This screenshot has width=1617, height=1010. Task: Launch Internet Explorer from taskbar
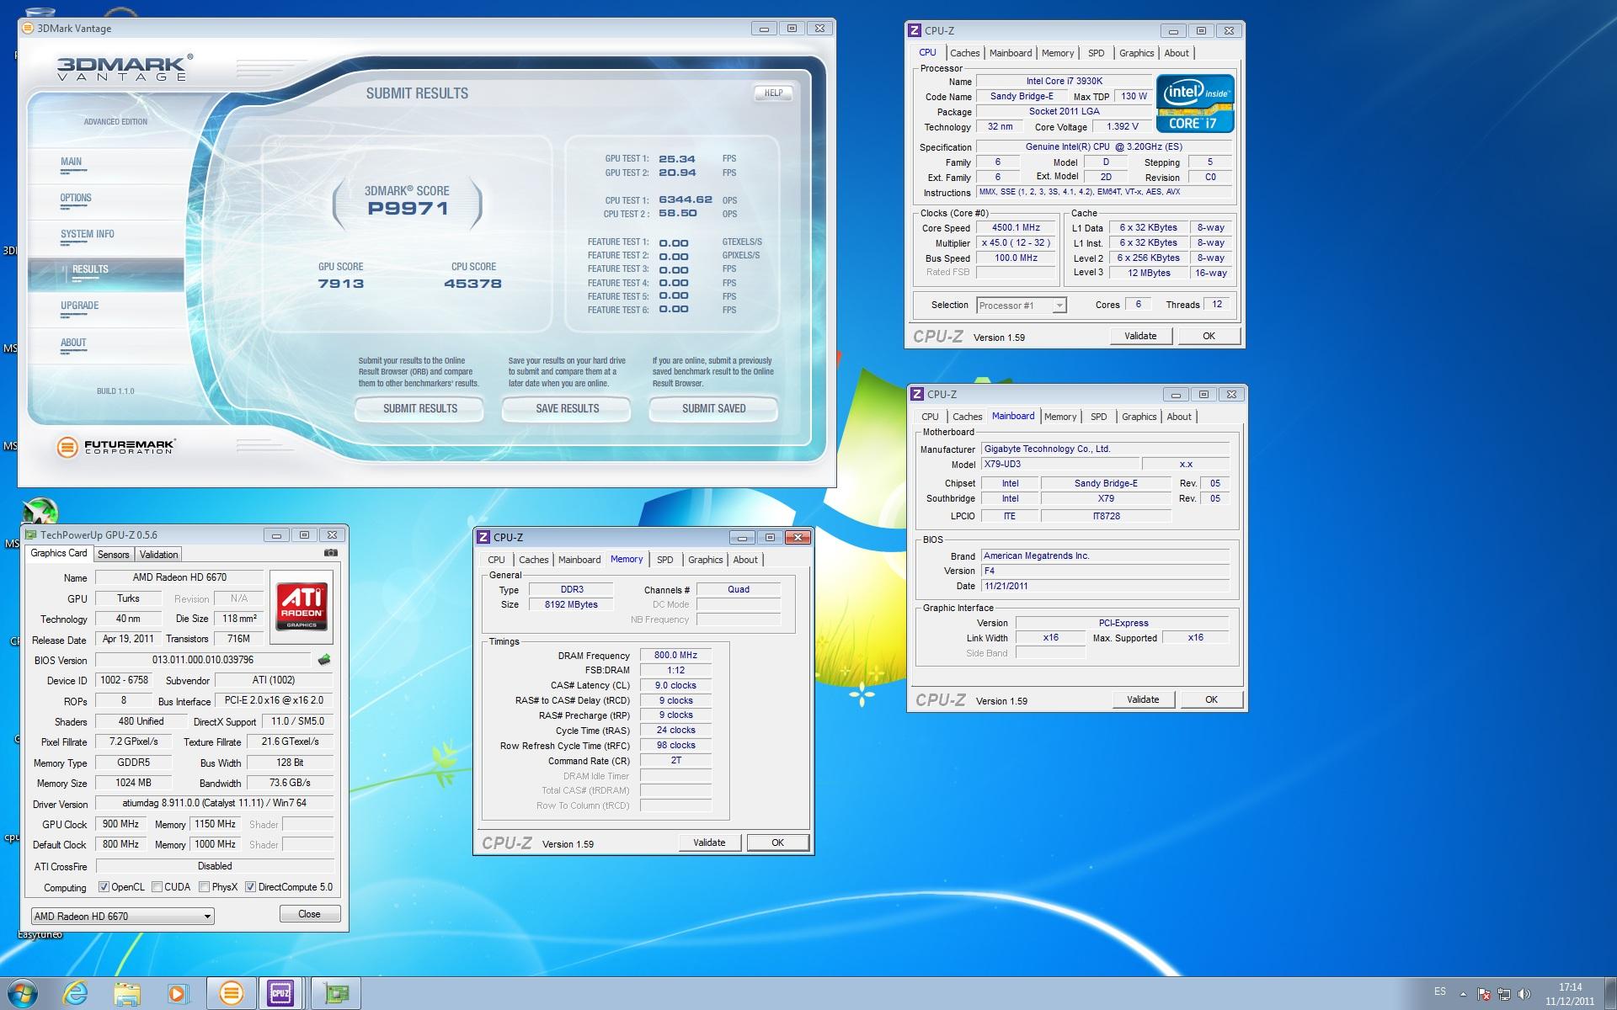tap(76, 993)
